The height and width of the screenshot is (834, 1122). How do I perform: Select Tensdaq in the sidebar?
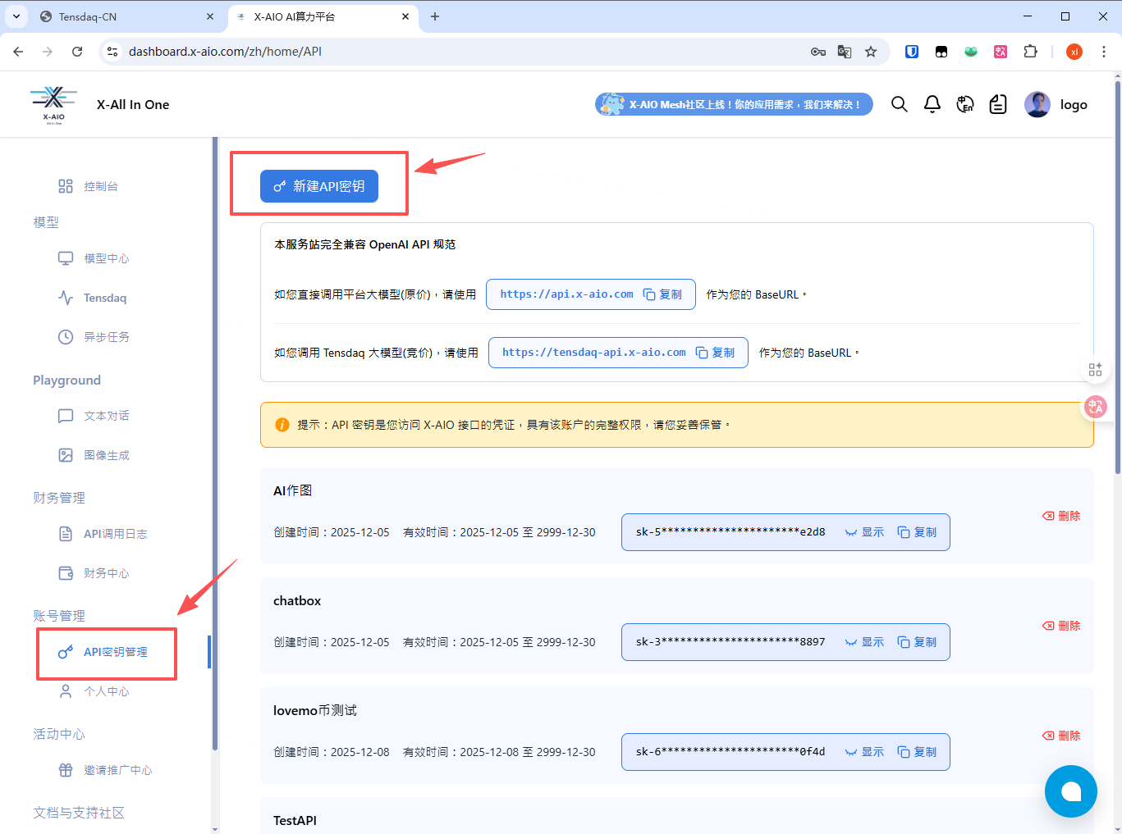93,298
